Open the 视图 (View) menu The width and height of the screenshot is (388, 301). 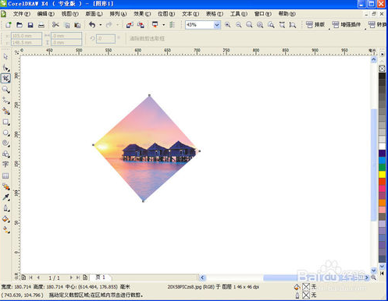(69, 14)
